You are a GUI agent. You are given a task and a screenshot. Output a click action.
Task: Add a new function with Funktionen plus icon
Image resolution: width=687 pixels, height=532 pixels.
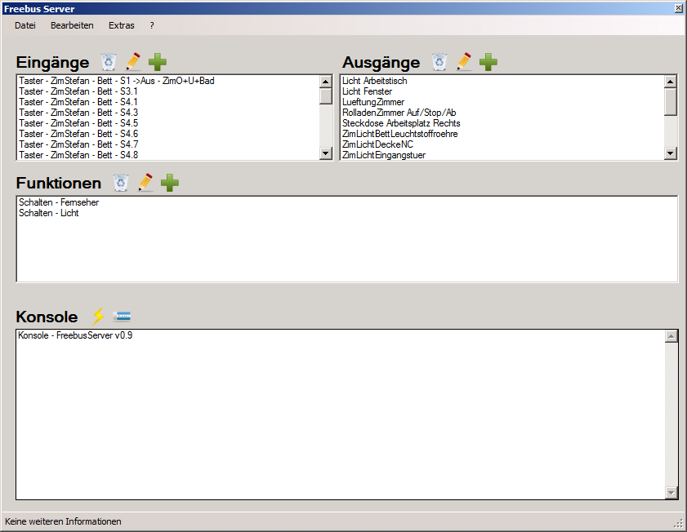(169, 183)
